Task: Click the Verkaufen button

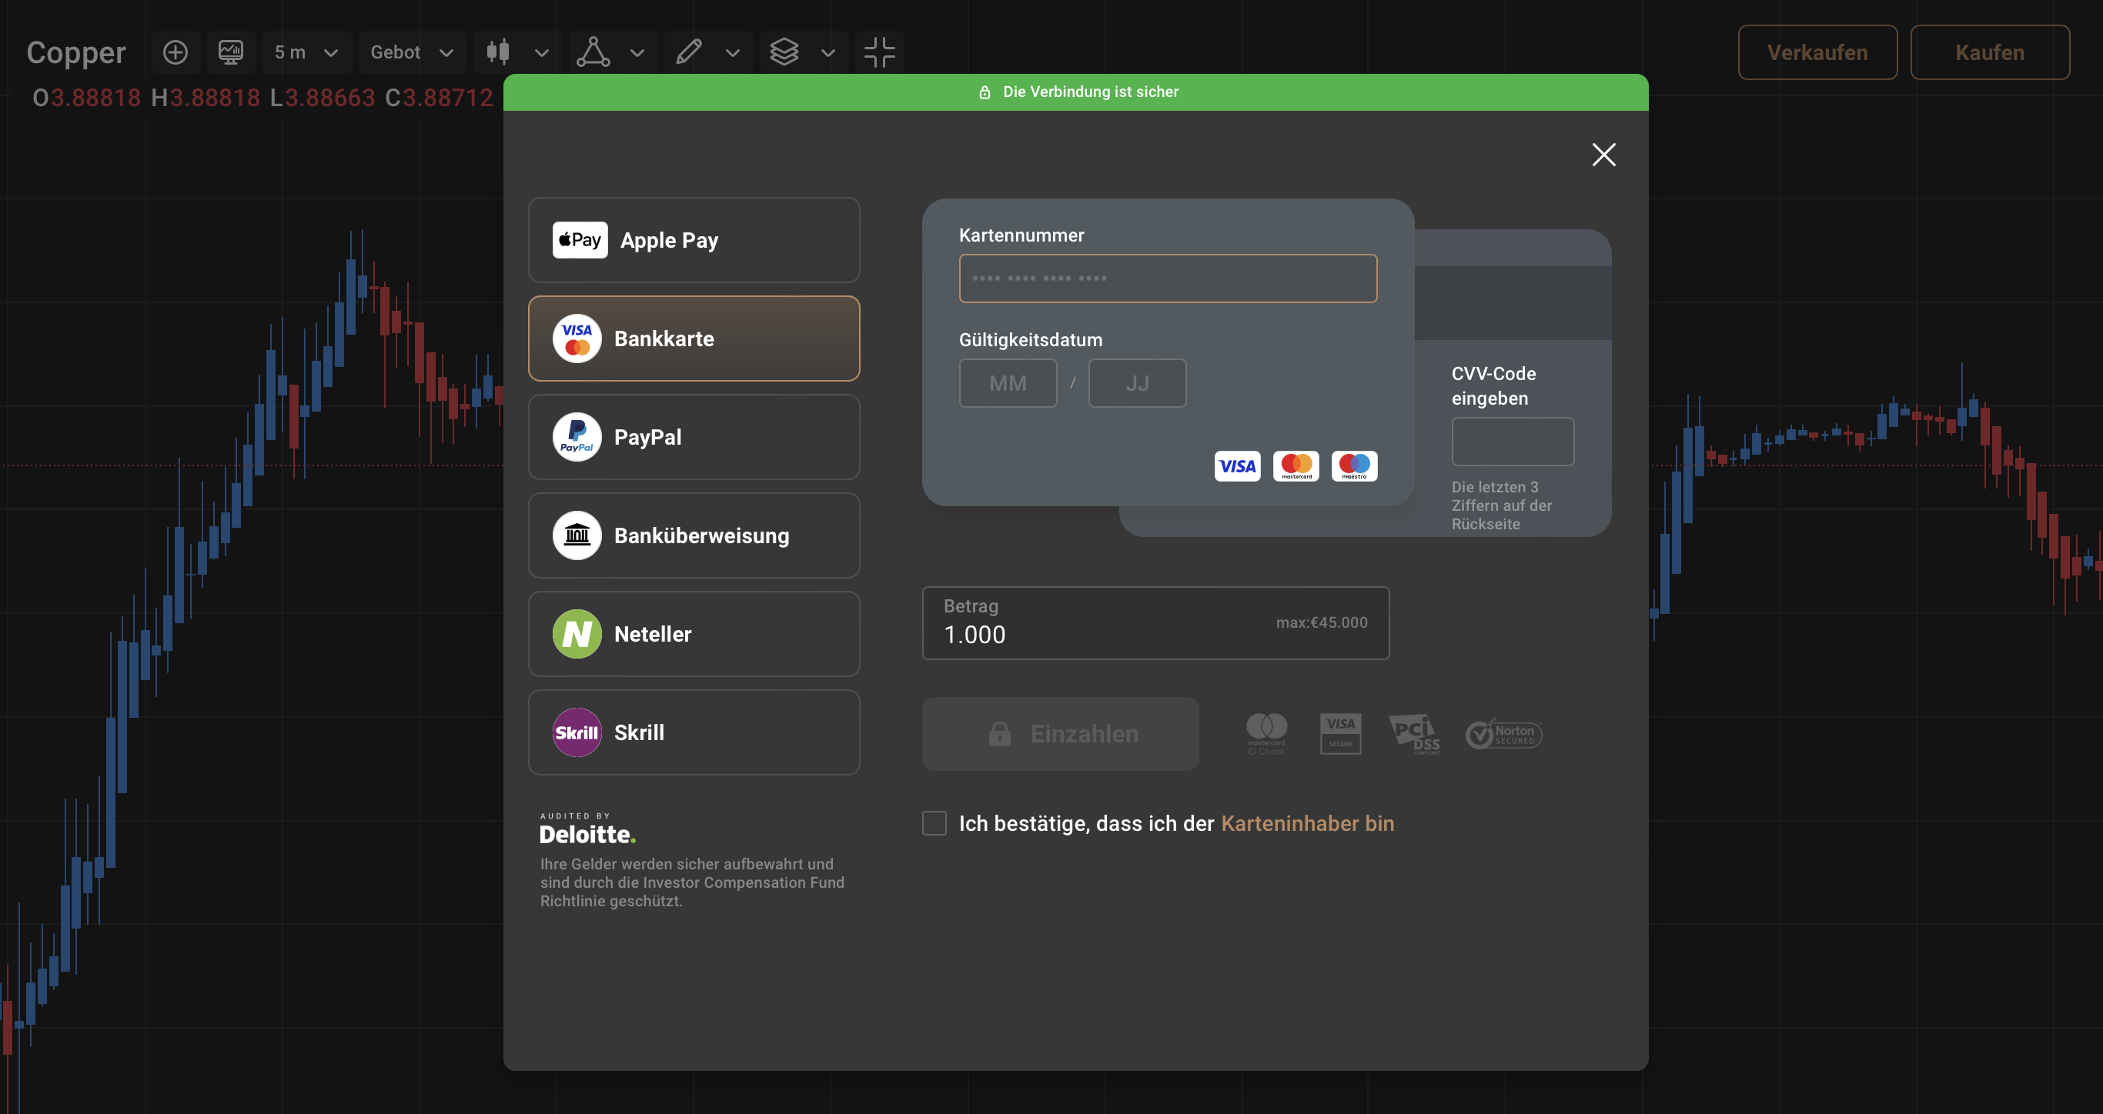Action: [1817, 52]
